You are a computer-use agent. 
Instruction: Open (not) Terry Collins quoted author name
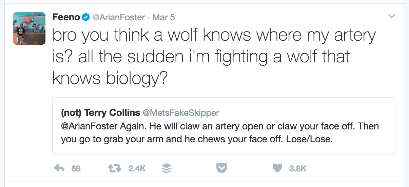[100, 112]
